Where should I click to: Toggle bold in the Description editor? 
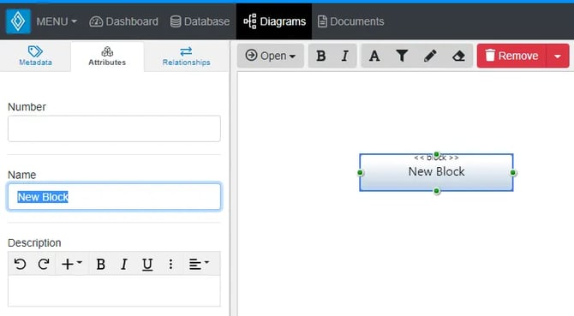[101, 264]
